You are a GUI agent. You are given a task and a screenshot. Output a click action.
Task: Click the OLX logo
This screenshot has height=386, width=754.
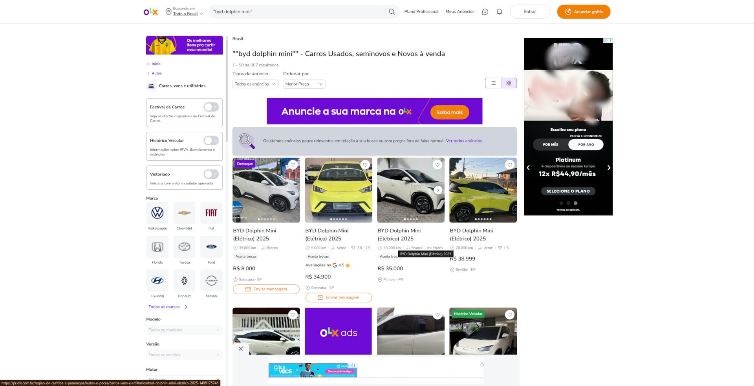click(151, 12)
